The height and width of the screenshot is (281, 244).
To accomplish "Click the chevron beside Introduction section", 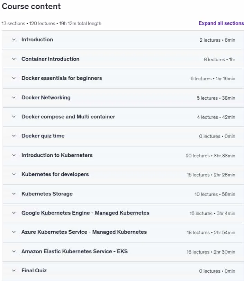I will (14, 40).
